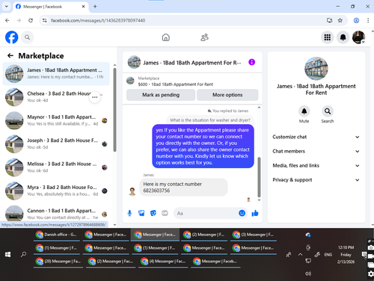Click the More options button

tap(227, 95)
